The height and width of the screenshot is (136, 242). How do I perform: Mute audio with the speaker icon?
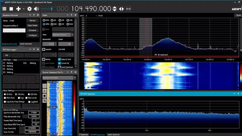tap(36, 9)
